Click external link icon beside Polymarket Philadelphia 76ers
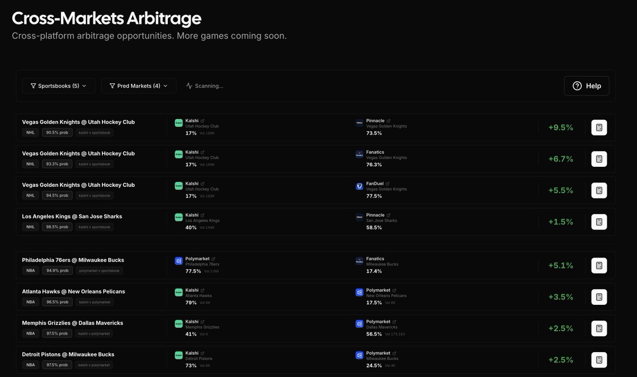Viewport: 637px width, 377px height. coord(214,259)
